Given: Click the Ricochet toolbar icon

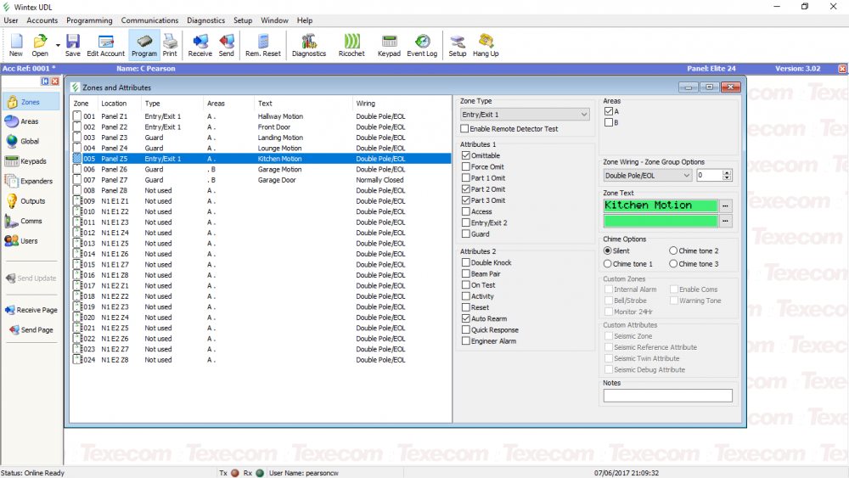Looking at the screenshot, I should pos(351,44).
